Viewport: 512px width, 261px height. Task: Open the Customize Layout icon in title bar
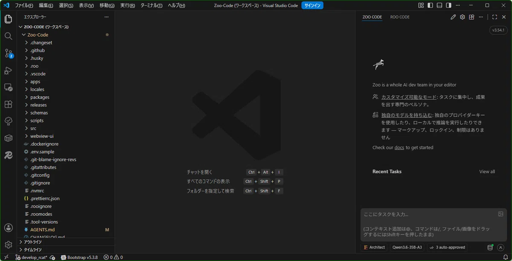tap(421, 6)
